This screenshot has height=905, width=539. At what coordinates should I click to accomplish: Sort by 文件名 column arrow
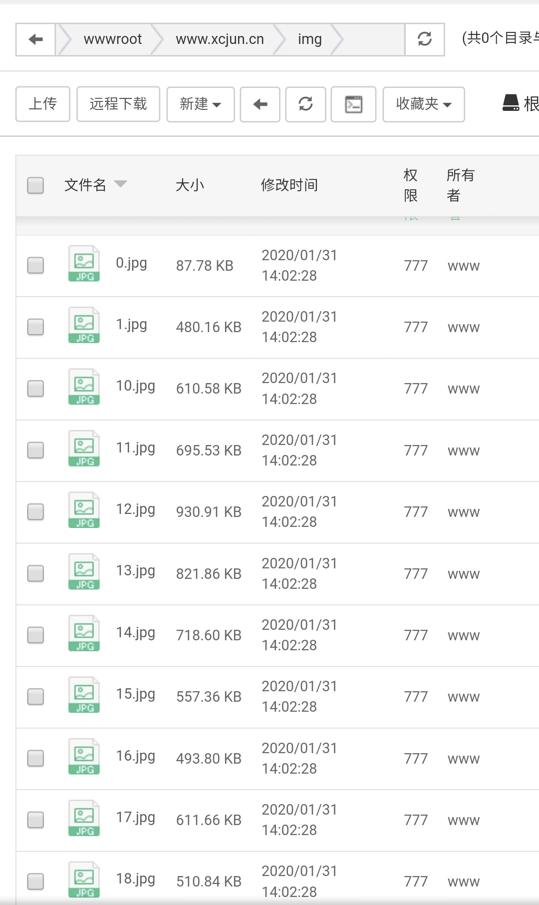[x=121, y=184]
